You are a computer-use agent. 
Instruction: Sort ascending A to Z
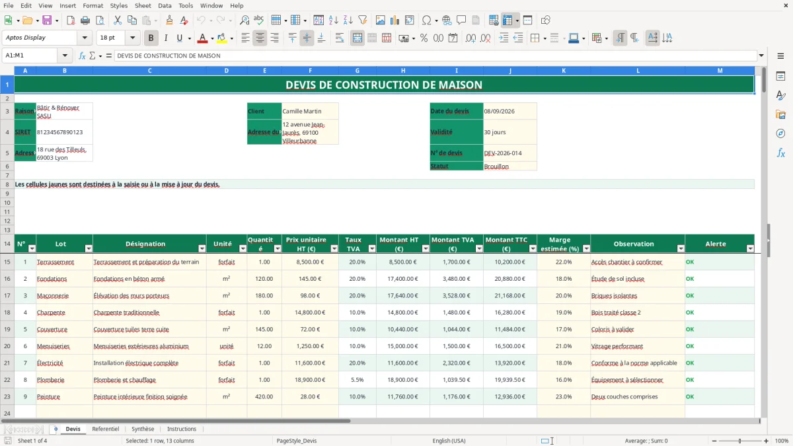tap(333, 20)
